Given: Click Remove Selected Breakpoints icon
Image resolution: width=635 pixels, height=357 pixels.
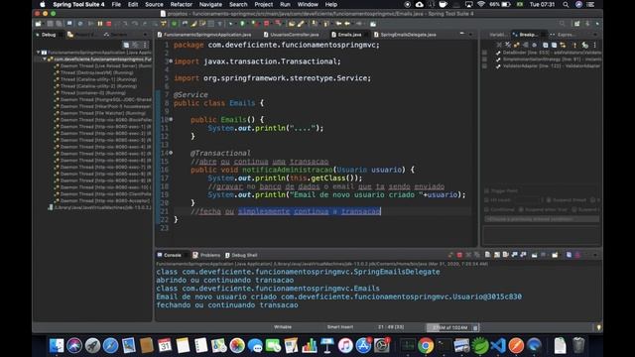Looking at the screenshot, I should (x=499, y=45).
